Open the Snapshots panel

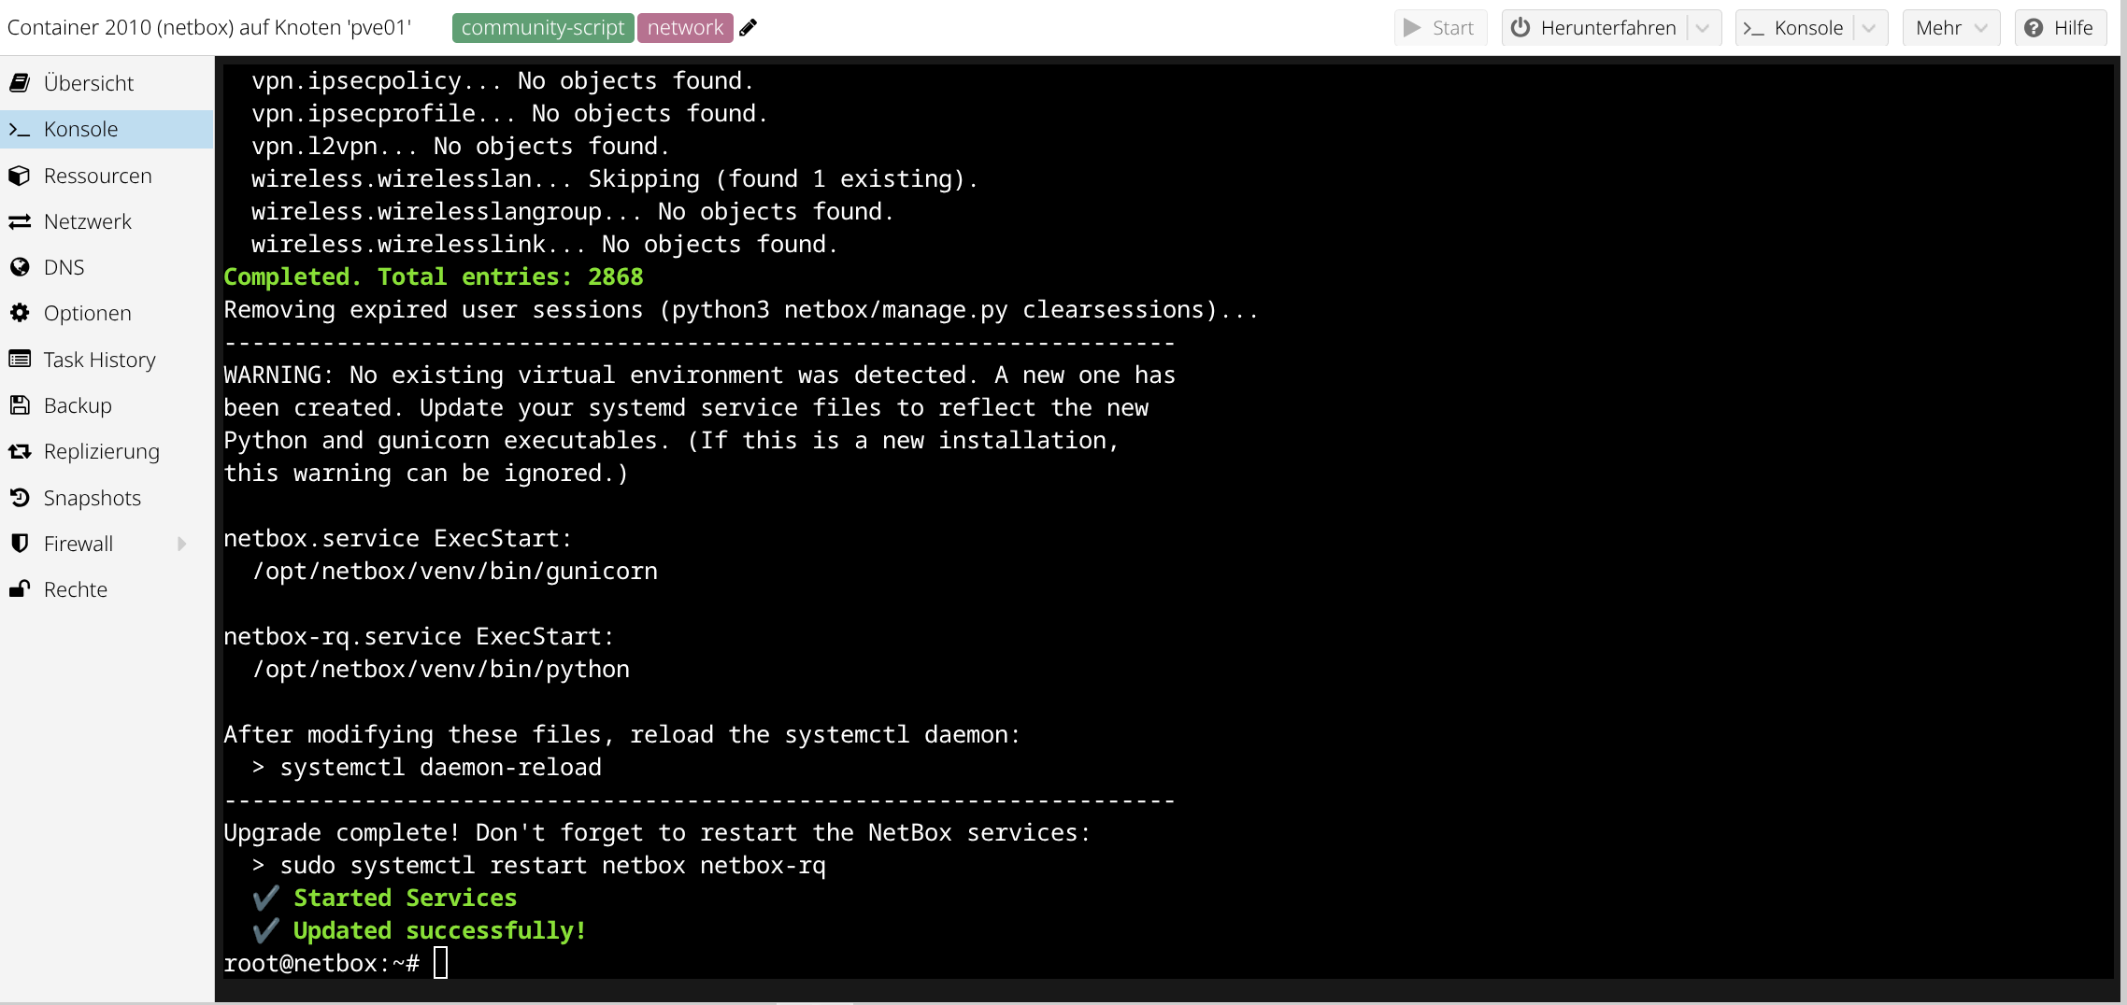click(x=107, y=498)
